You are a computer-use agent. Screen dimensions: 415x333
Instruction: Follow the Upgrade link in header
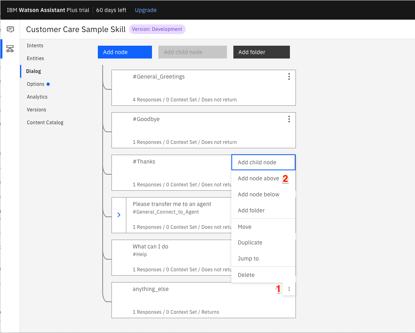146,10
